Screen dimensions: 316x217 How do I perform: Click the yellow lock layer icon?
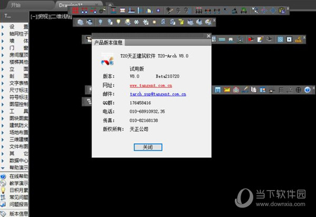point(181,22)
